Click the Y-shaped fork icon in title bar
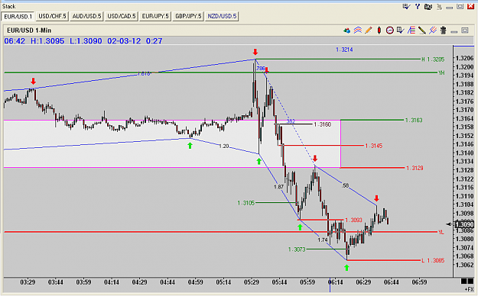 tap(418, 6)
